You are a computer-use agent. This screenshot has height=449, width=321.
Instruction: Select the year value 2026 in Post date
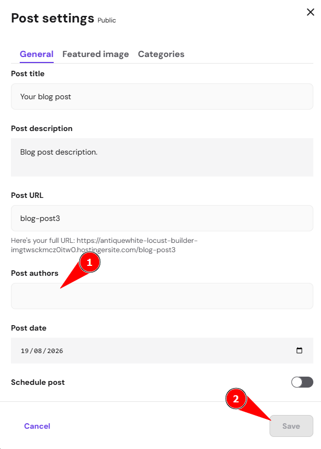tap(55, 351)
